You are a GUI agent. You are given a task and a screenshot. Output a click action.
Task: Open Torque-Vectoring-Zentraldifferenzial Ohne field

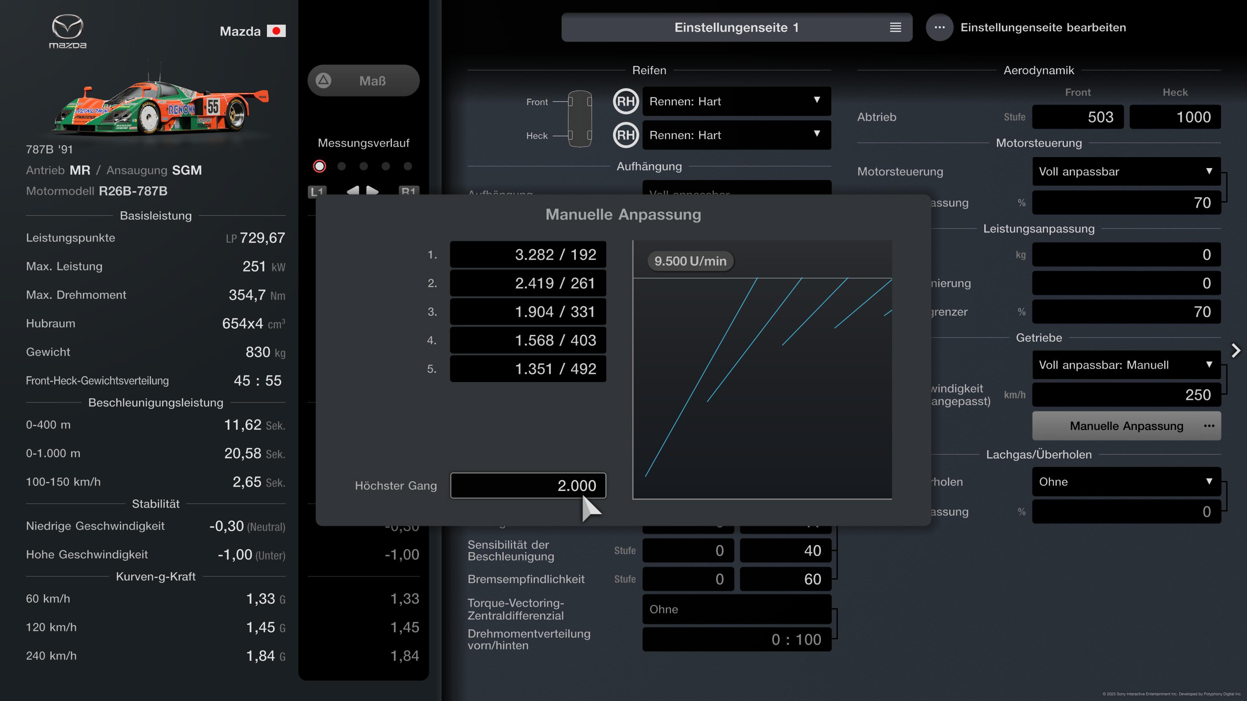coord(737,609)
